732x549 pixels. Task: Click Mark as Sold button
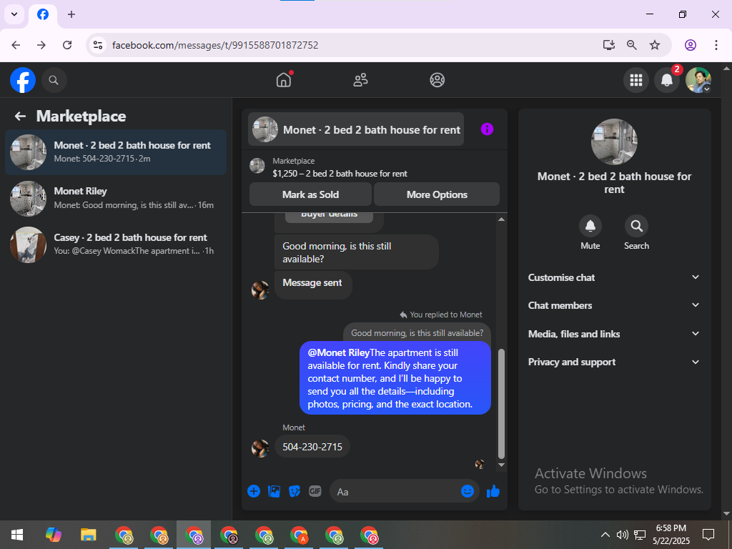pyautogui.click(x=310, y=194)
